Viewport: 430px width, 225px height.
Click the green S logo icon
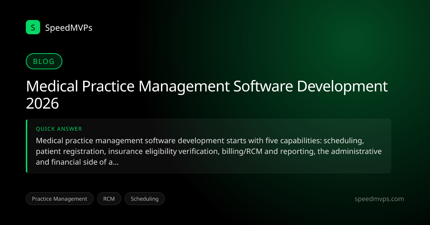coord(33,27)
